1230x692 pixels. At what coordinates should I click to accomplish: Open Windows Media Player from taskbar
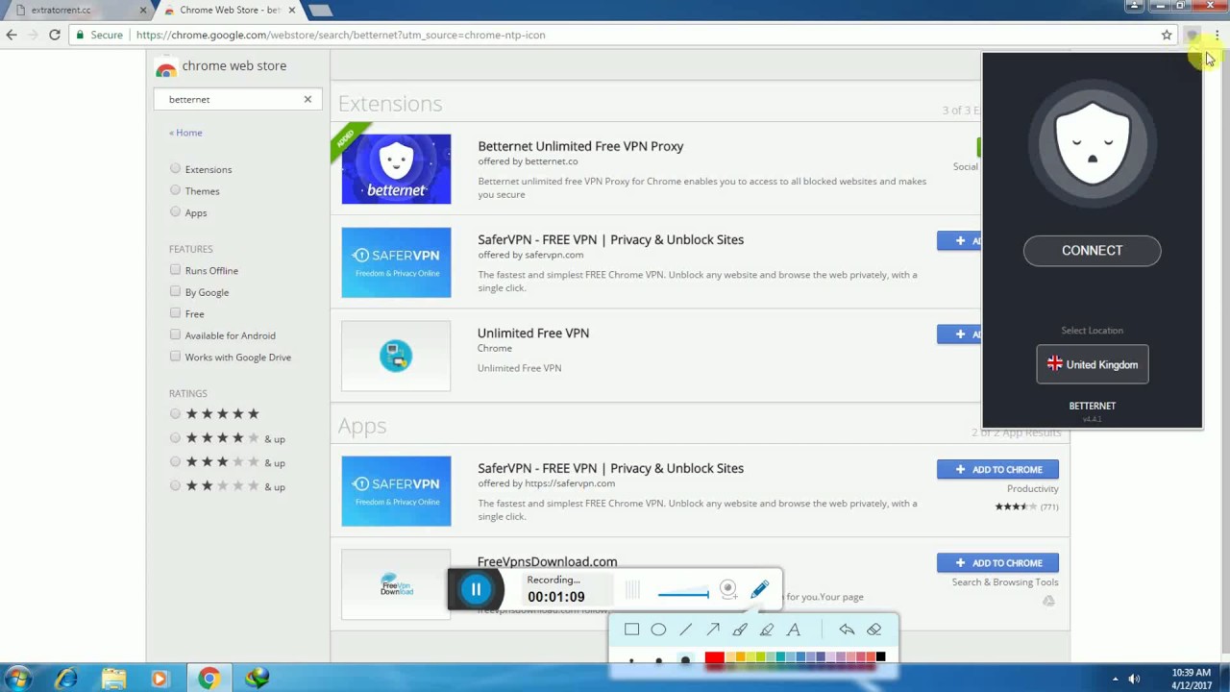pyautogui.click(x=160, y=679)
